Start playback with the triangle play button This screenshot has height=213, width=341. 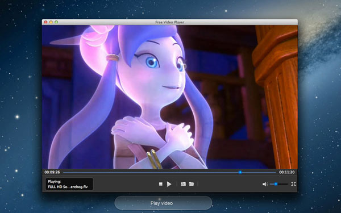[x=169, y=184]
